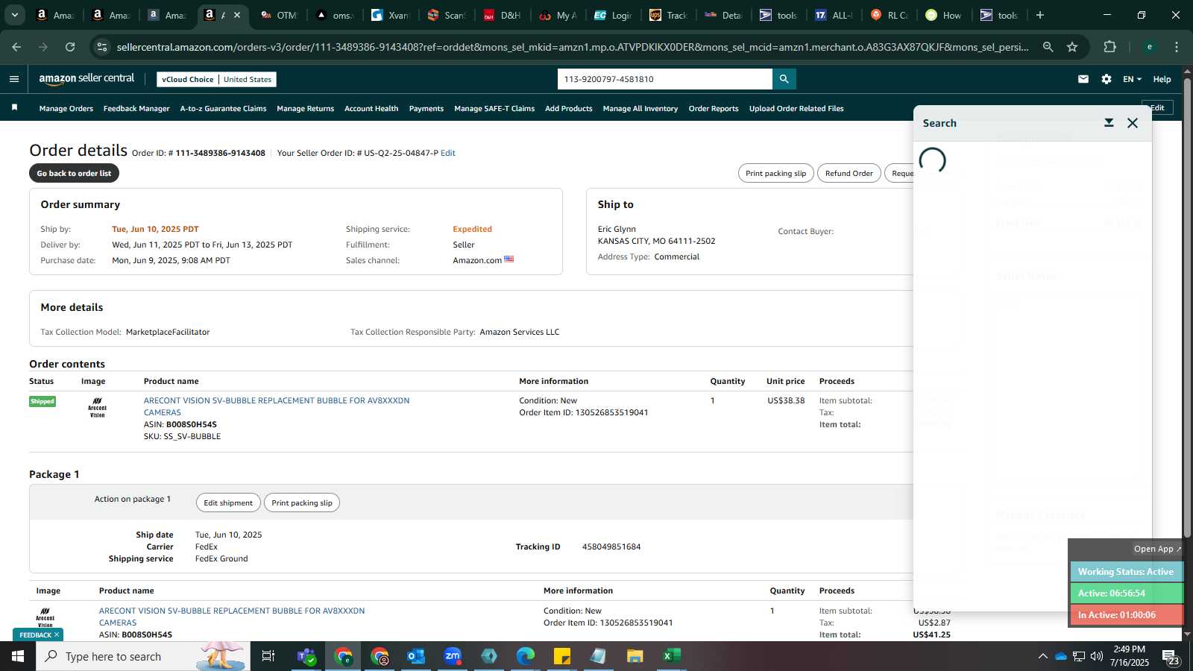Open File Explorer from taskbar
The width and height of the screenshot is (1193, 671).
point(635,656)
